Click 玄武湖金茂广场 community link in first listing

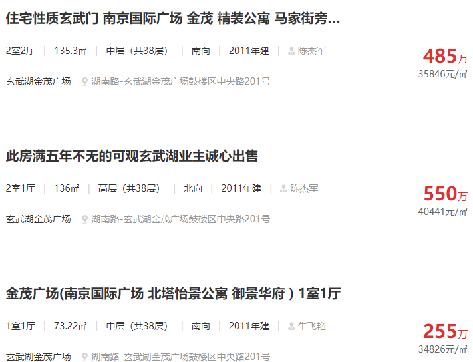[39, 81]
